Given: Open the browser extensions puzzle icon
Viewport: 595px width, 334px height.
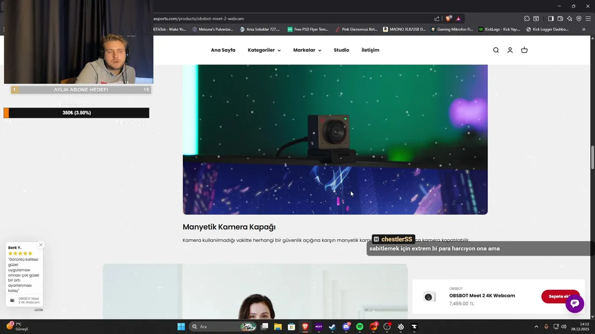Looking at the screenshot, I should pyautogui.click(x=527, y=19).
